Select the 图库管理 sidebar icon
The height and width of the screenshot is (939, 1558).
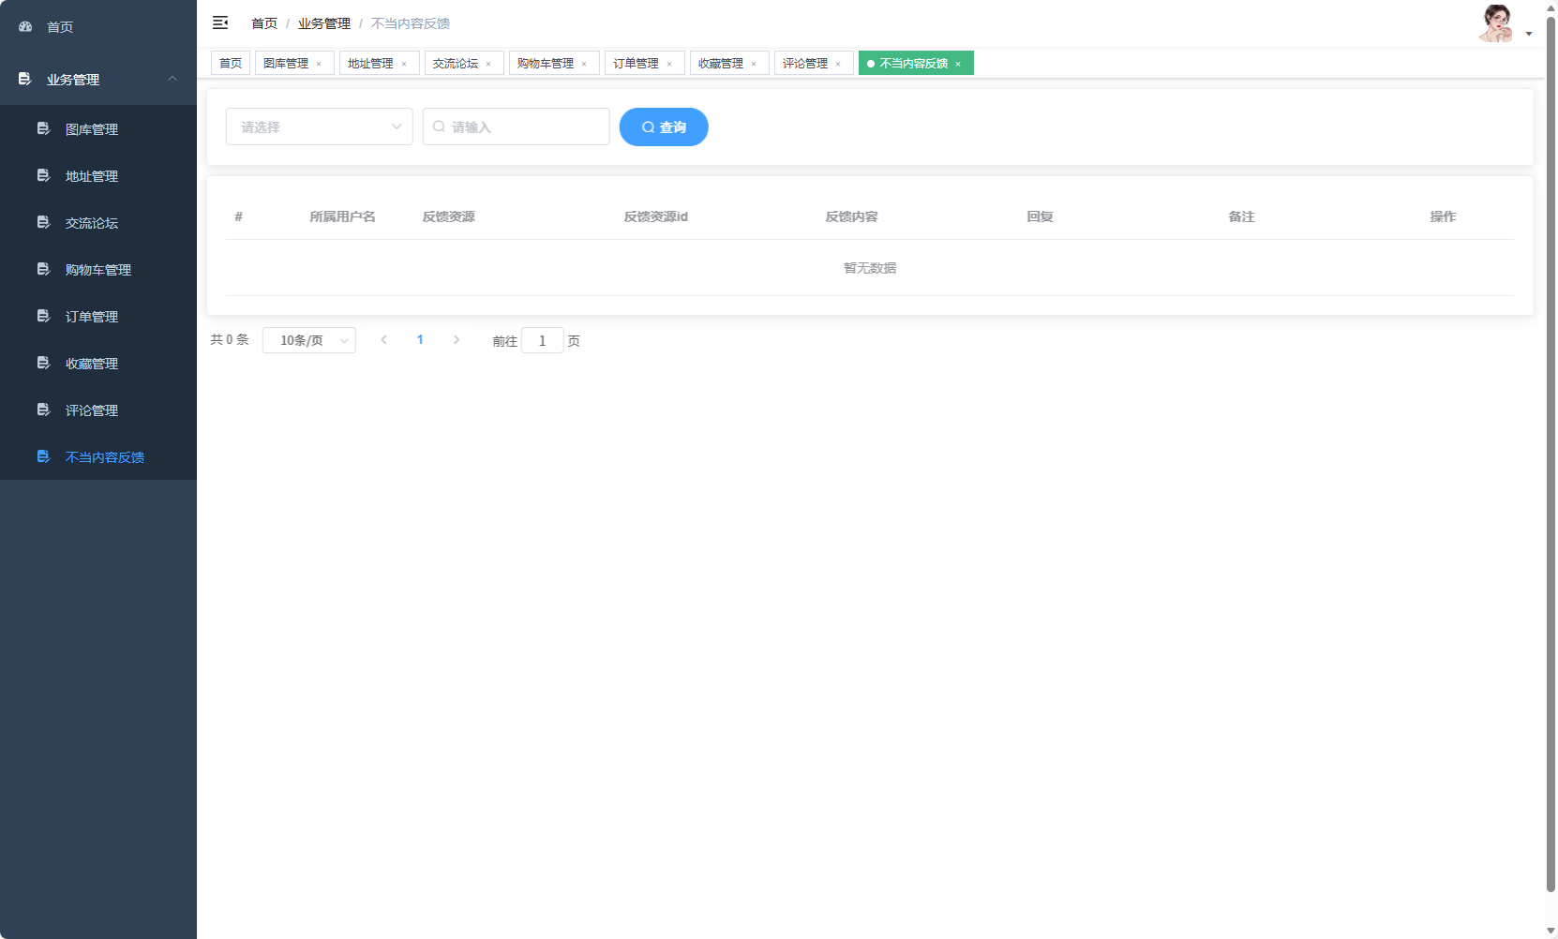(43, 128)
